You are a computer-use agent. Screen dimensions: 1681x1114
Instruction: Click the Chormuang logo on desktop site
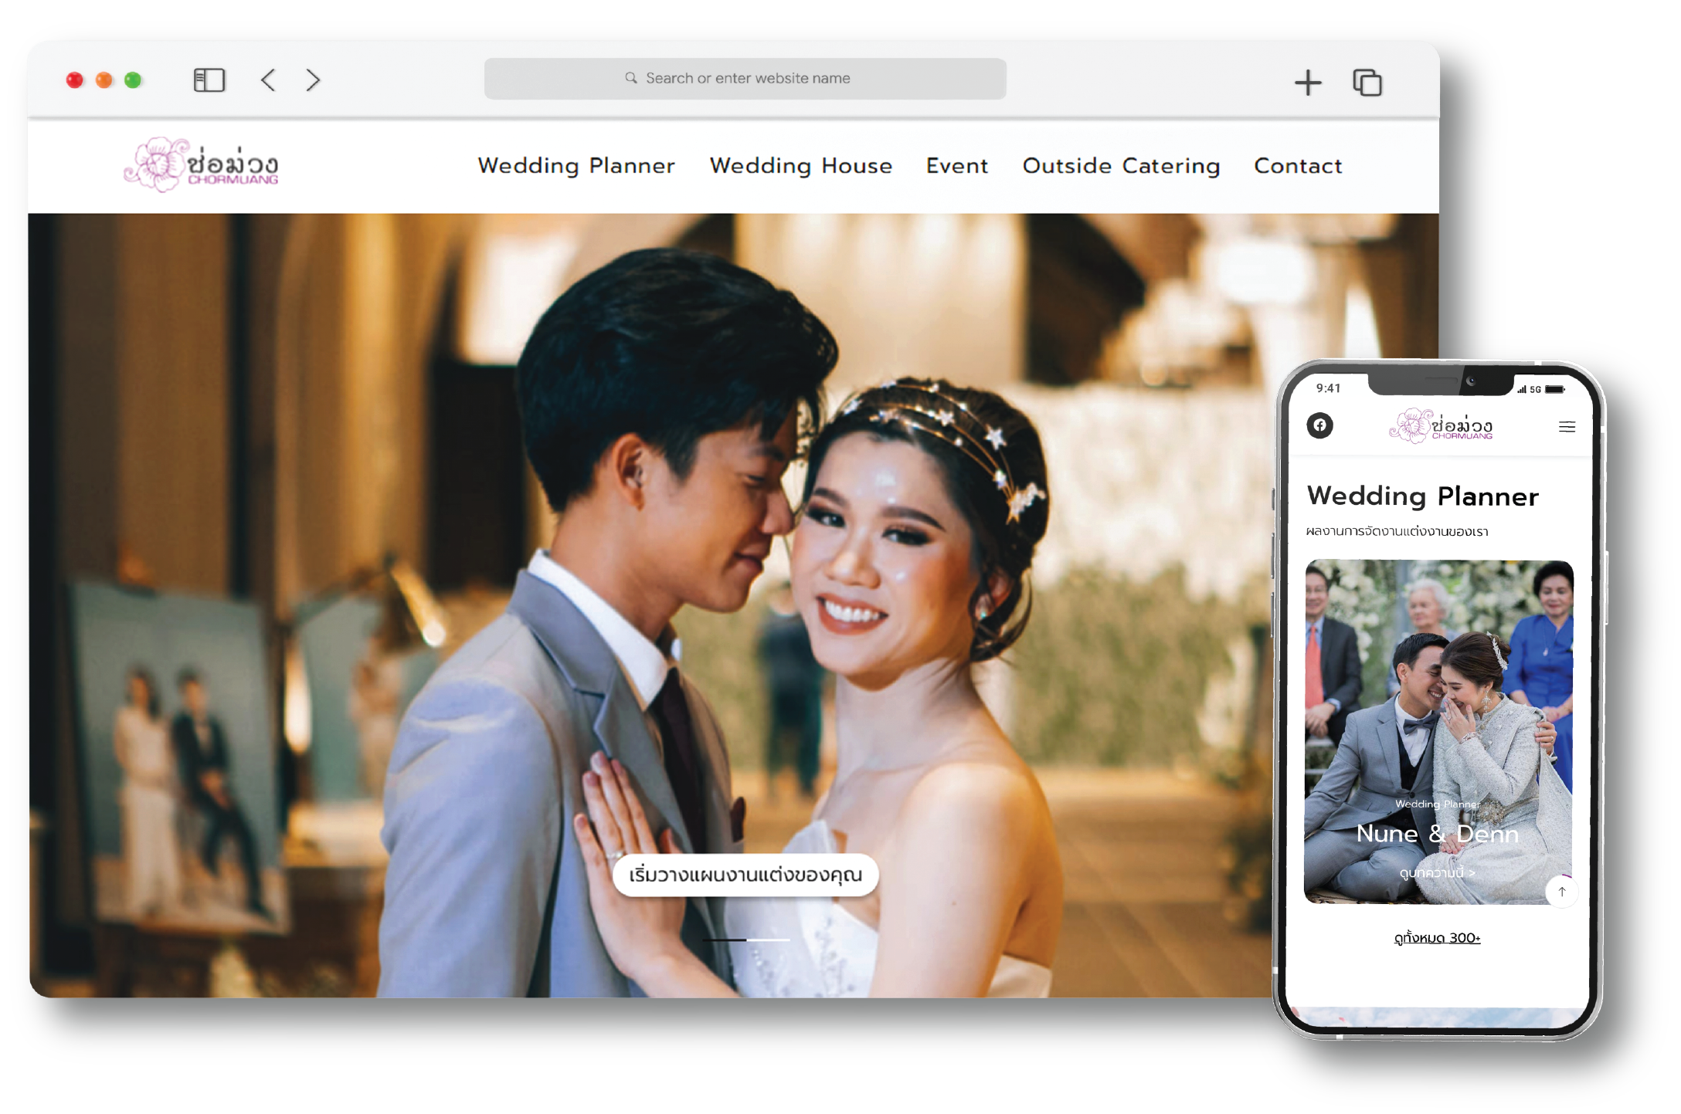point(202,165)
